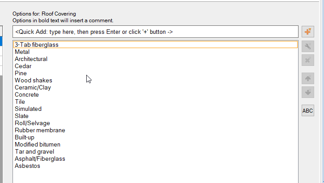Click the move down arrow icon
324x183 pixels.
coord(307,93)
